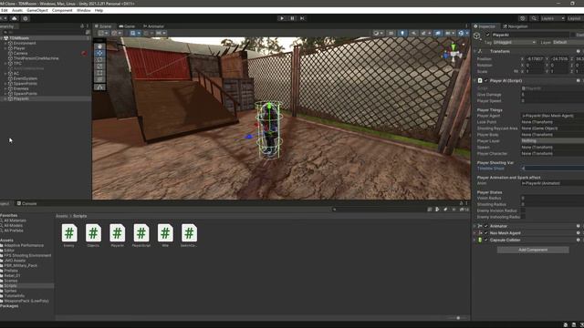This screenshot has width=584, height=328.
Task: Collapse the TDMRoom scene root
Action: (x=2, y=38)
